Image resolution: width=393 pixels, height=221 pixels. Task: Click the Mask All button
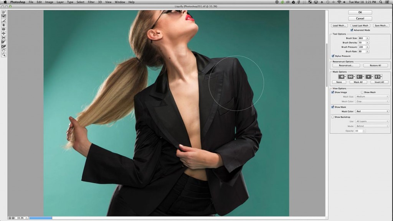[358, 82]
